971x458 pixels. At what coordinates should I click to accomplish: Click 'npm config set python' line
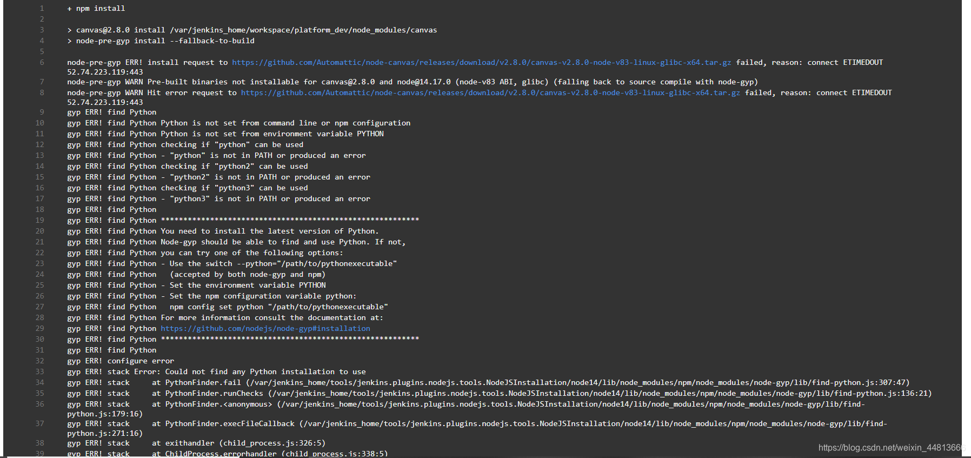[279, 307]
